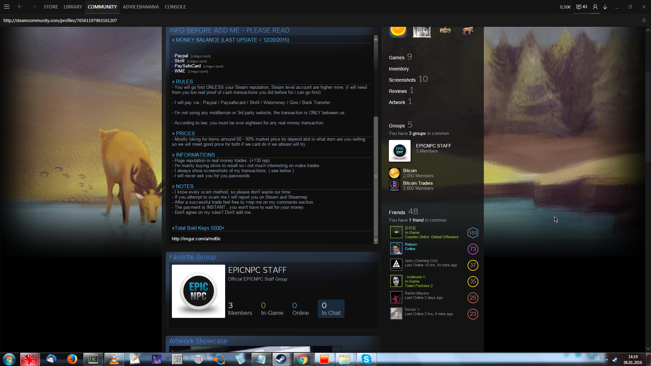Open the downloads arrow icon
Viewport: 651px width, 366px height.
point(605,7)
